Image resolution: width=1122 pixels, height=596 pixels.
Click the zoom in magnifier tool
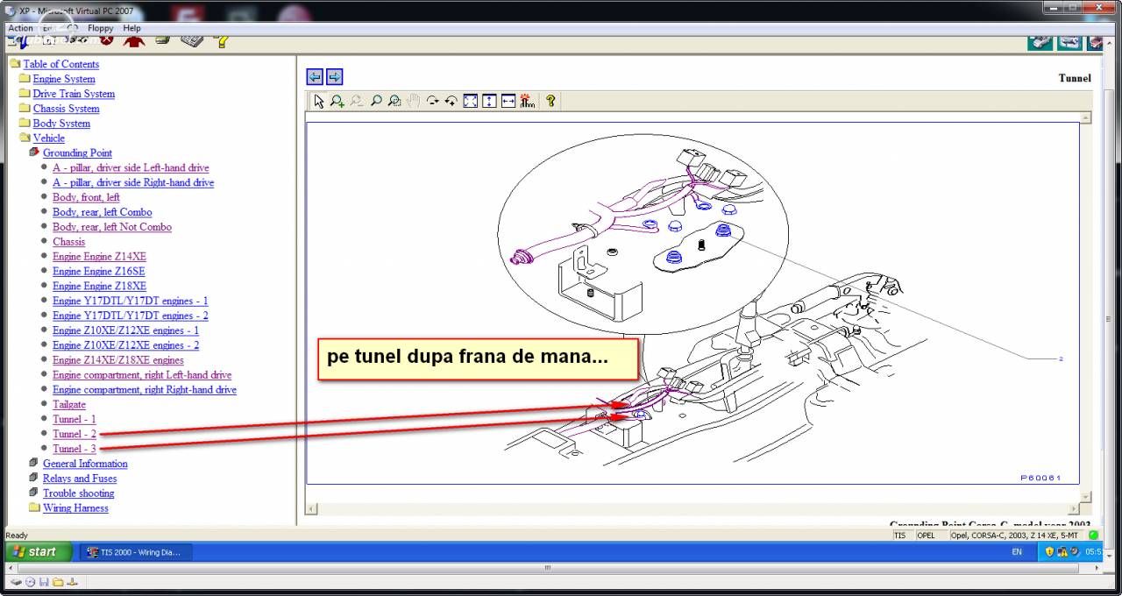click(x=337, y=101)
